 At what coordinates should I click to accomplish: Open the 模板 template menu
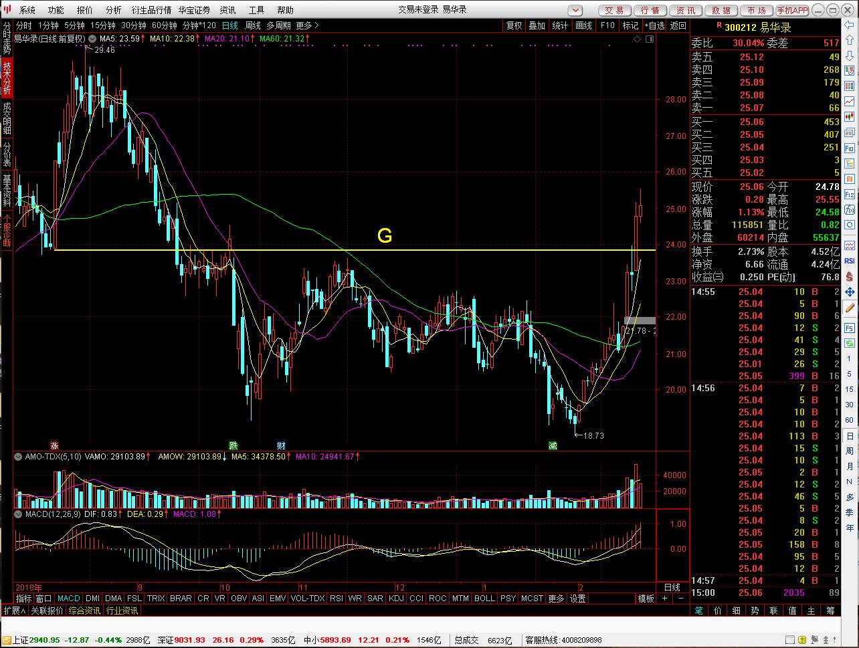click(646, 599)
